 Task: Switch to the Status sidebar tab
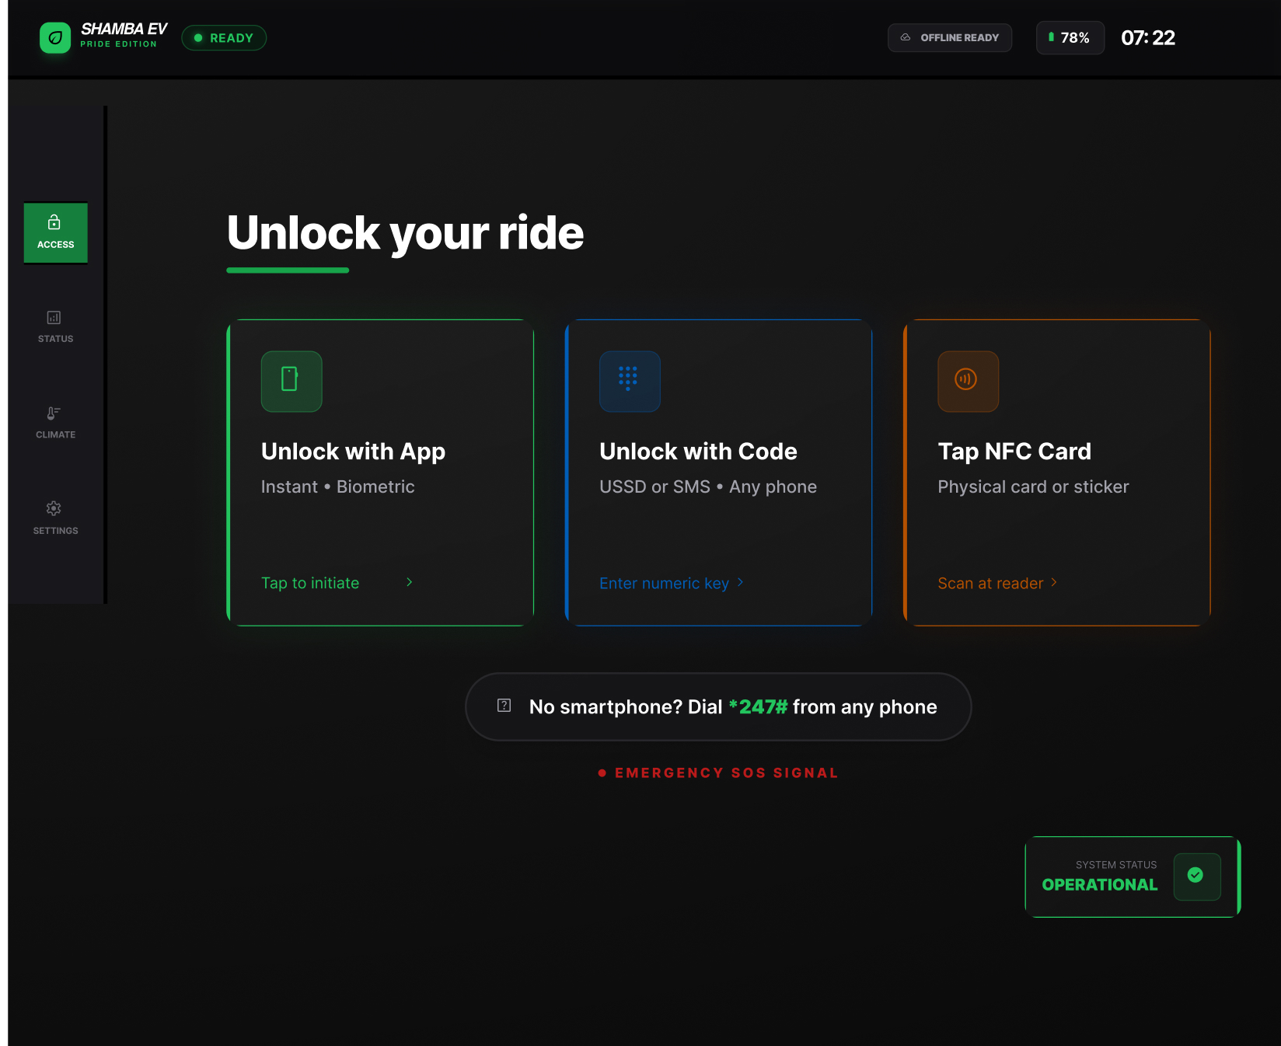pyautogui.click(x=55, y=327)
